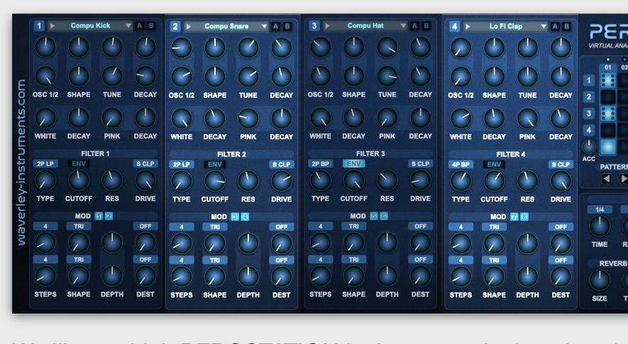Select channel 1 number badge
The width and height of the screenshot is (628, 344).
click(39, 26)
